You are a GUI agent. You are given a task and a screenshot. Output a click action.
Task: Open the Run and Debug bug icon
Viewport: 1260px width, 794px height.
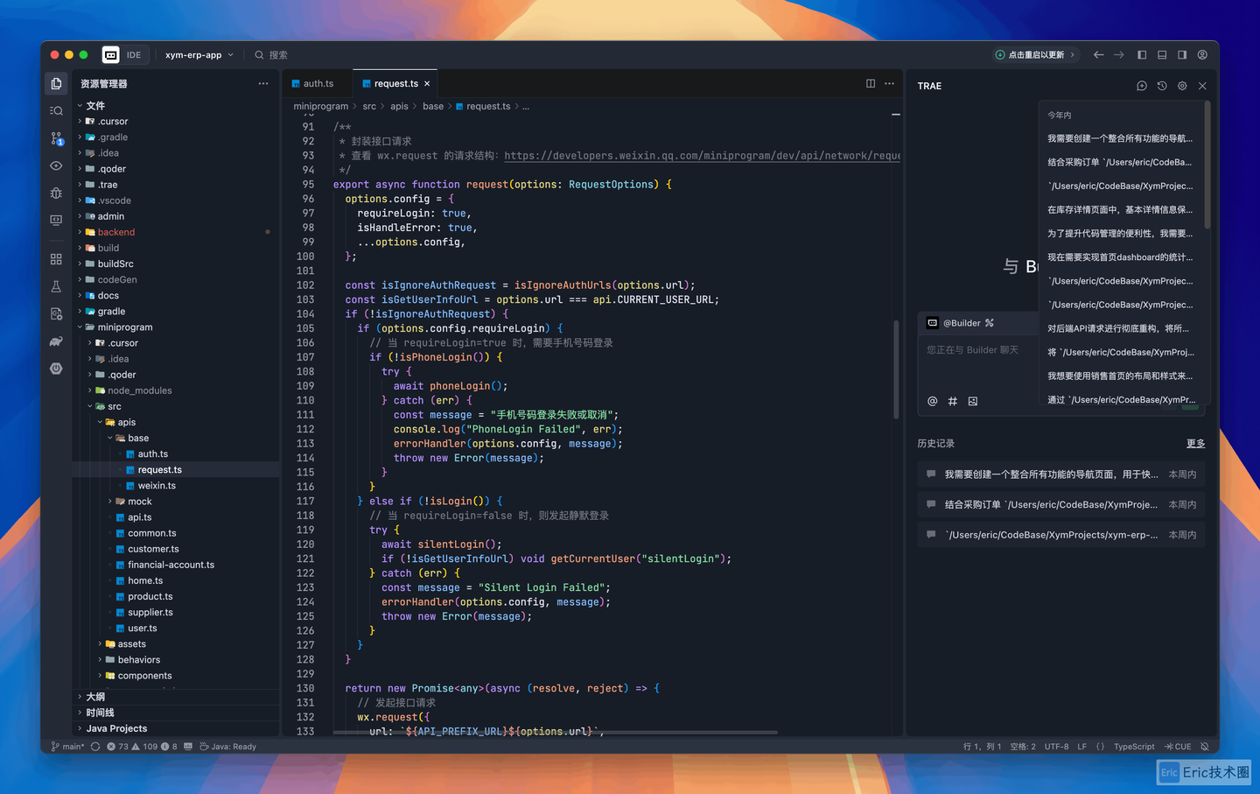coord(55,193)
